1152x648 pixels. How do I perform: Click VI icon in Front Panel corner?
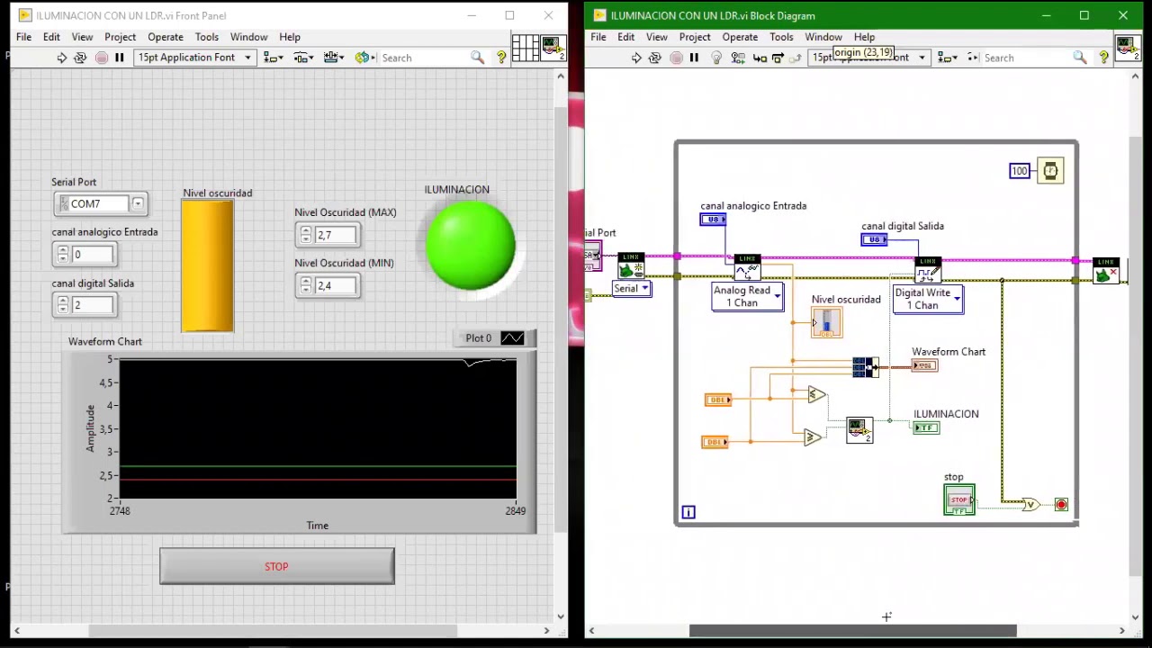click(x=552, y=48)
